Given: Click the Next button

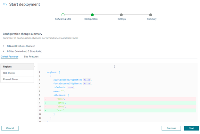Looking at the screenshot, I should pos(191,128).
